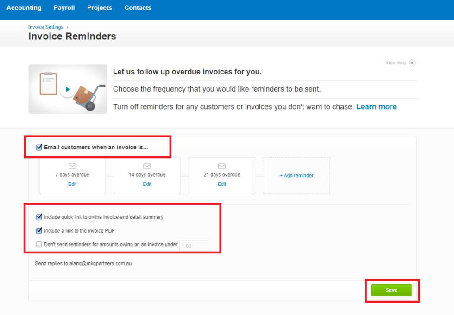
Task: Edit the 14 days overdue reminder
Action: tap(147, 184)
